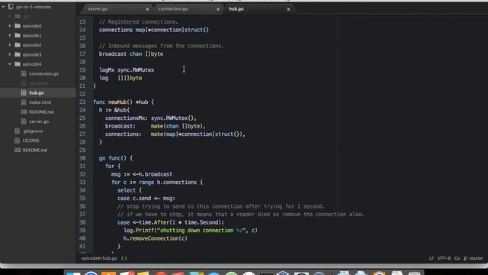Click the episode4/hub.go path in status bar
Viewport: 488px width, 275px height.
pos(99,258)
